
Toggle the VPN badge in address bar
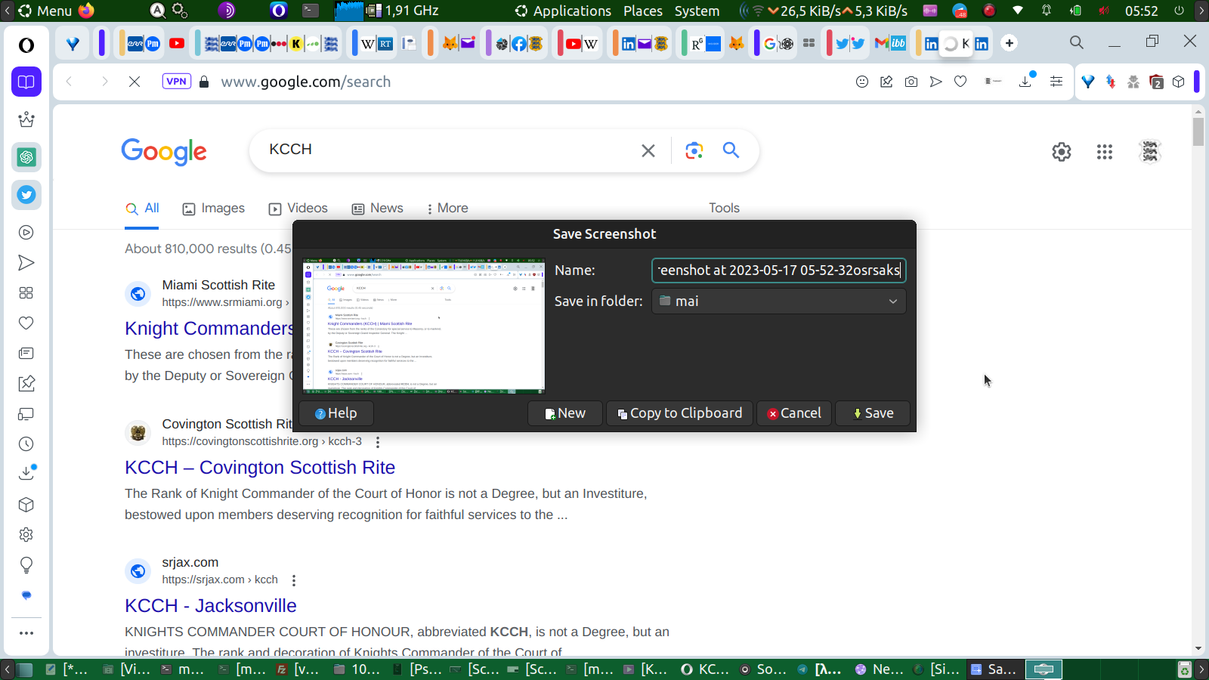177,82
